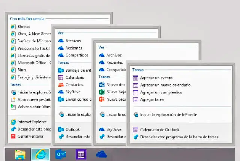Click the IE page icon beside Bloinet

13,27
